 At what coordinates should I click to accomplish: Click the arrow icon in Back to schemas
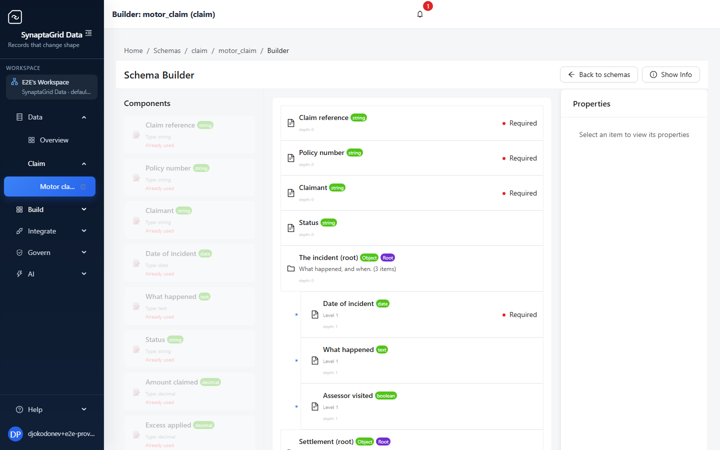click(x=571, y=74)
